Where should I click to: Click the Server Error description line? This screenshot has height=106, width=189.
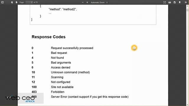coord(90,97)
